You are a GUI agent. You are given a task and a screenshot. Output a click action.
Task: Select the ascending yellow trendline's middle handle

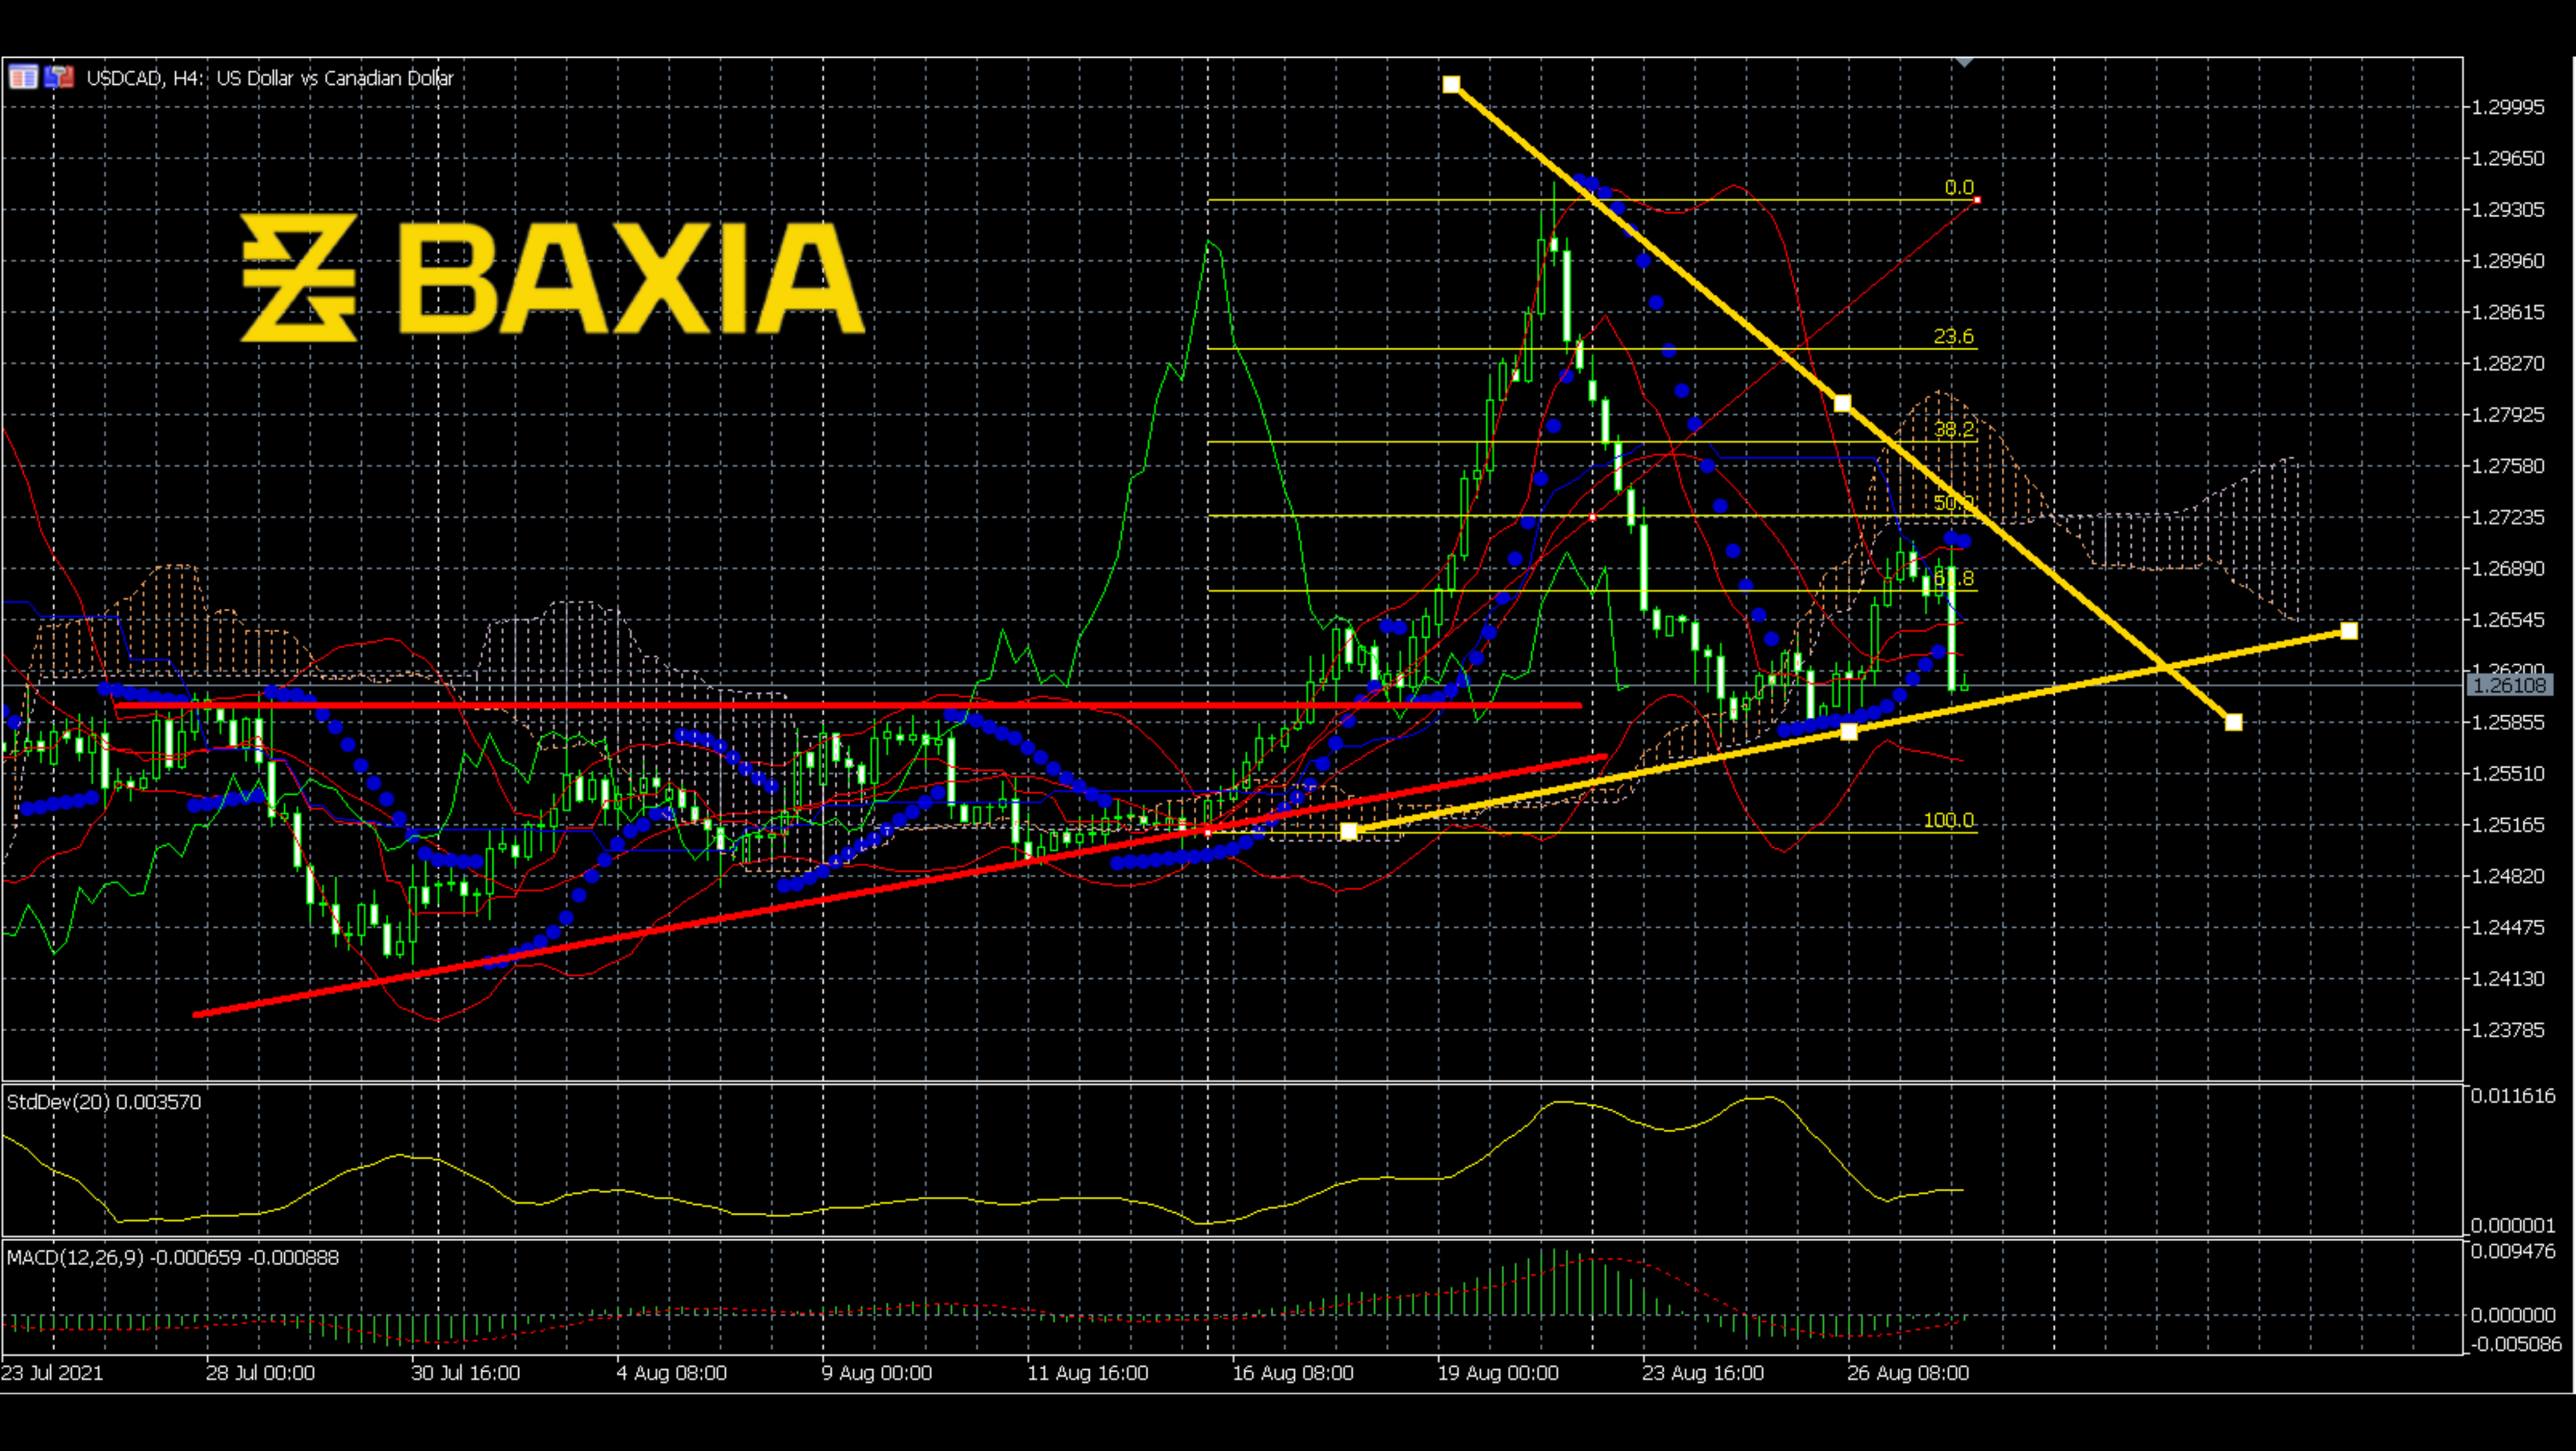point(1848,732)
